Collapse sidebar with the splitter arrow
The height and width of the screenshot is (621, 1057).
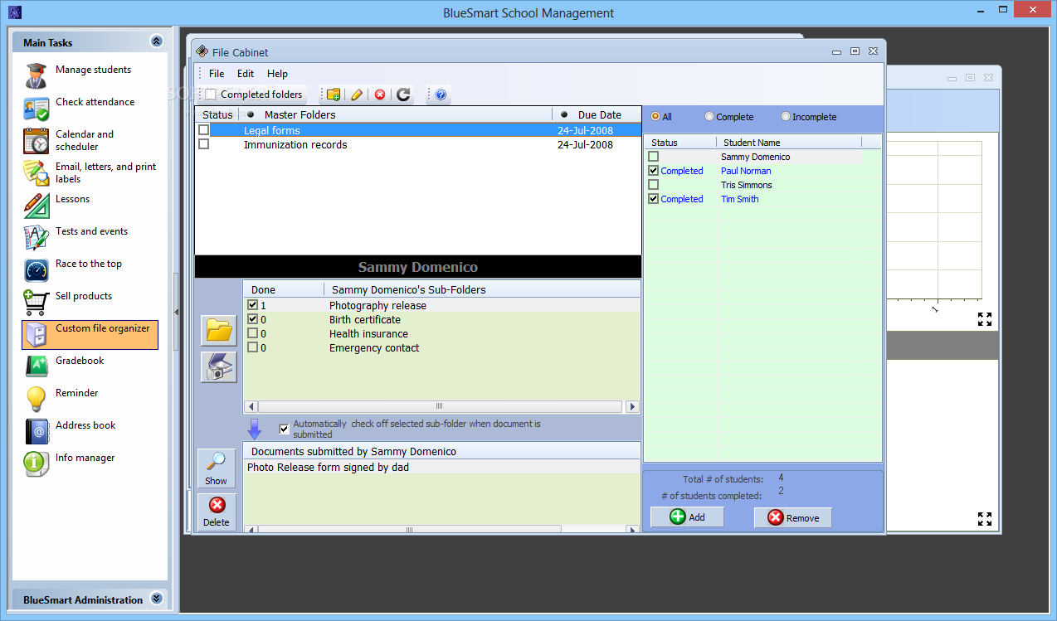pos(175,312)
